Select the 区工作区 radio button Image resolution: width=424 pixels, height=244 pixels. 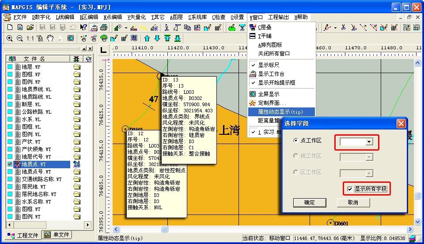[x=295, y=172]
